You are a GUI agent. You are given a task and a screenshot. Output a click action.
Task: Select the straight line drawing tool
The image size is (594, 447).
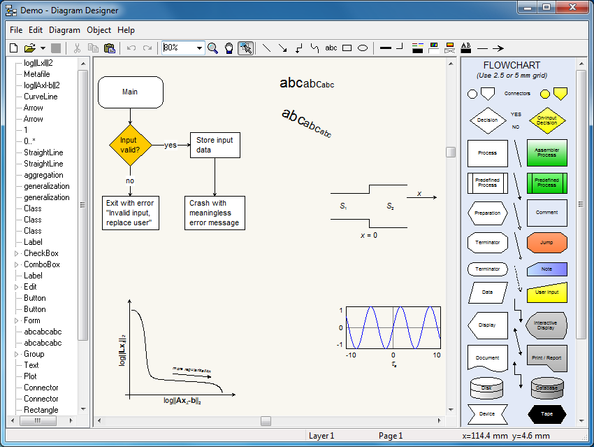[267, 48]
